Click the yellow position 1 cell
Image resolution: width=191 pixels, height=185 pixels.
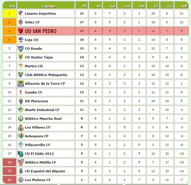(x=10, y=13)
